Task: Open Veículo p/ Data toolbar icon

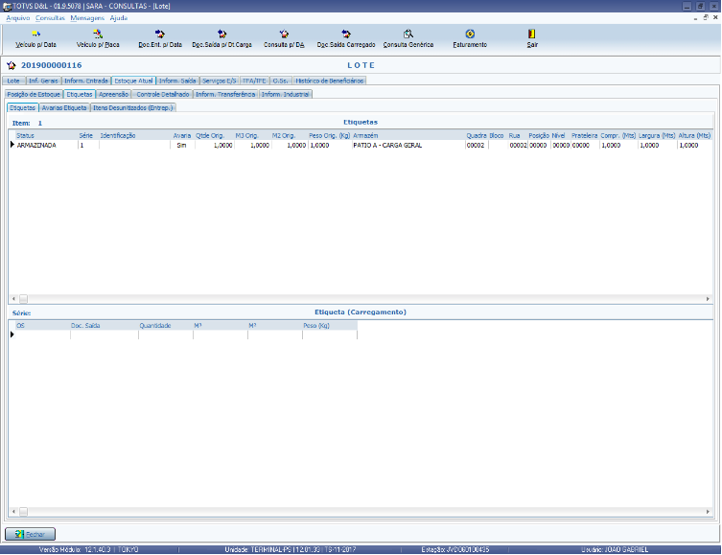Action: pos(35,35)
